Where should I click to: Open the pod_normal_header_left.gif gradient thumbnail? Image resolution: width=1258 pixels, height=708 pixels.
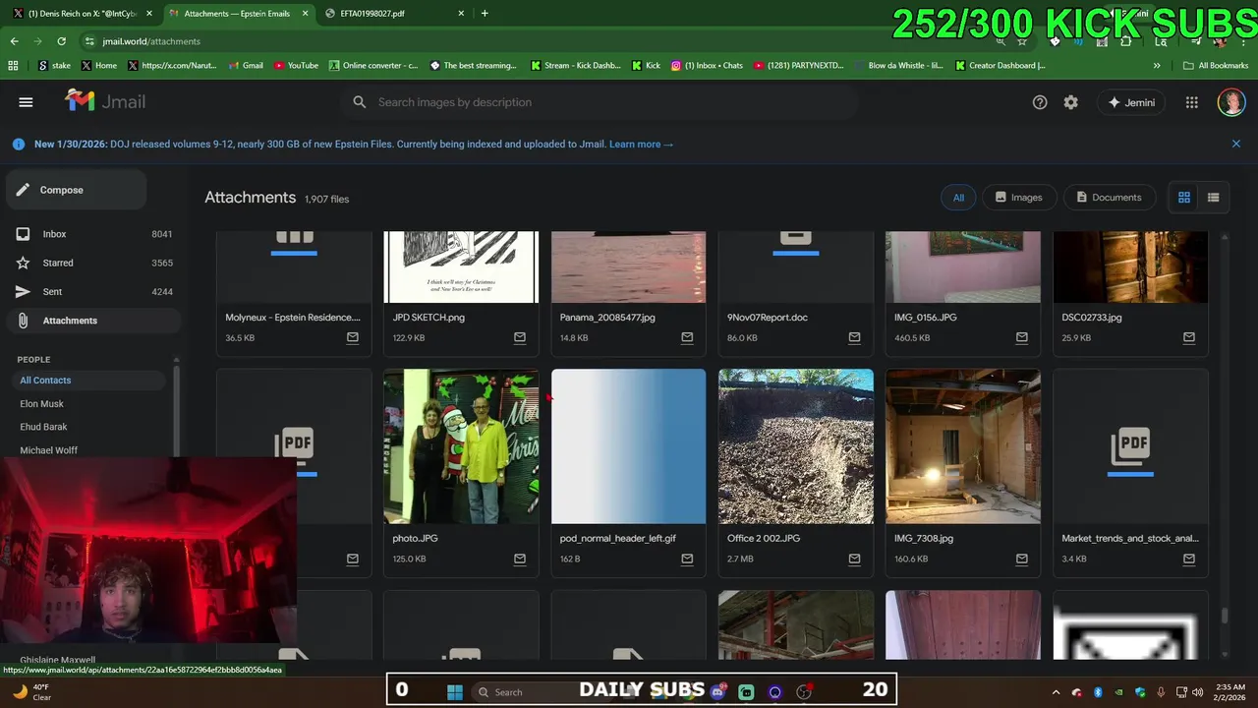[628, 446]
